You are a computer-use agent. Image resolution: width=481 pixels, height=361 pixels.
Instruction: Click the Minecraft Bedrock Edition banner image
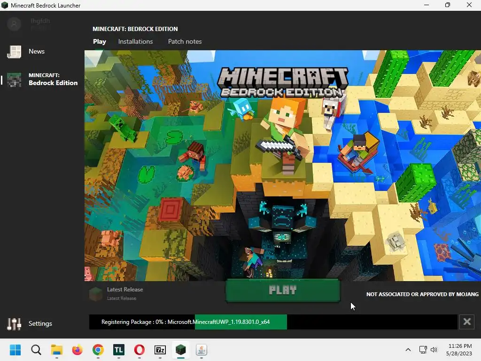[282, 165]
